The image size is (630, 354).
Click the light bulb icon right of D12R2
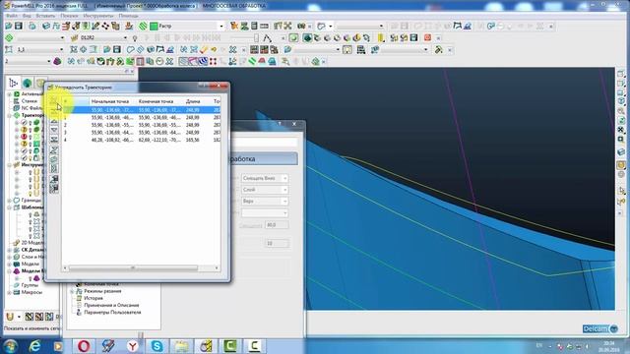[135, 38]
